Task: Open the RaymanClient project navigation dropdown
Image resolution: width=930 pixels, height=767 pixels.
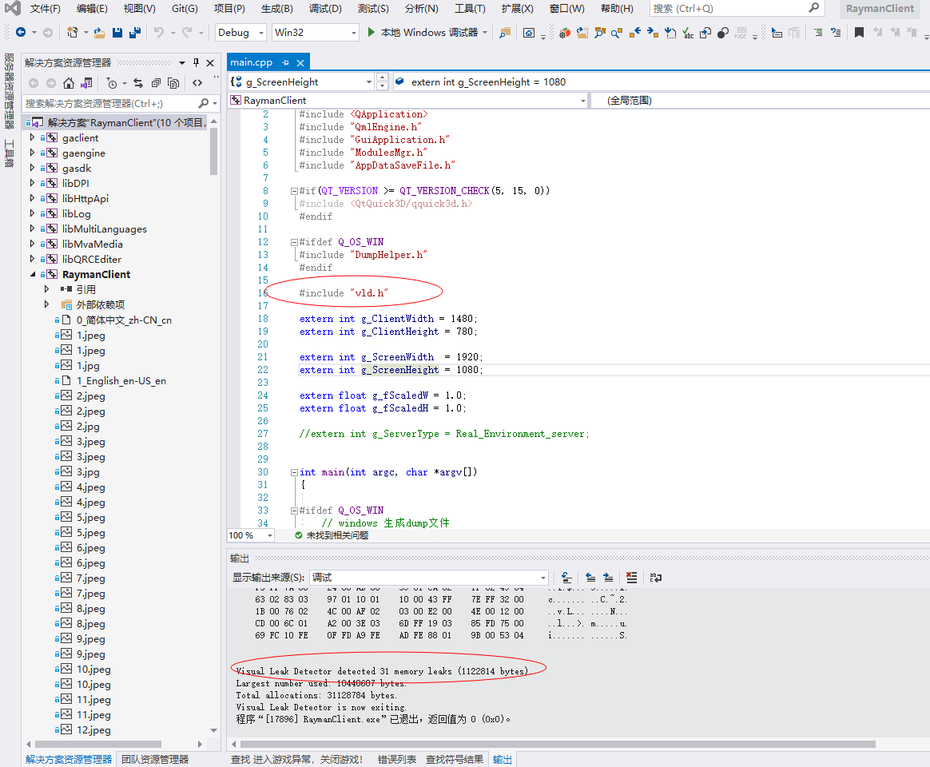Action: [583, 100]
